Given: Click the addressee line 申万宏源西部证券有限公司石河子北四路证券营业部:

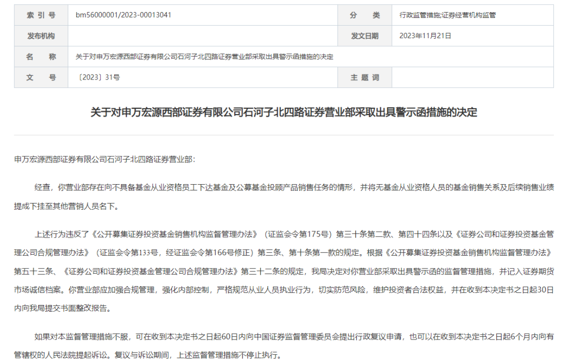Looking at the screenshot, I should coord(105,160).
